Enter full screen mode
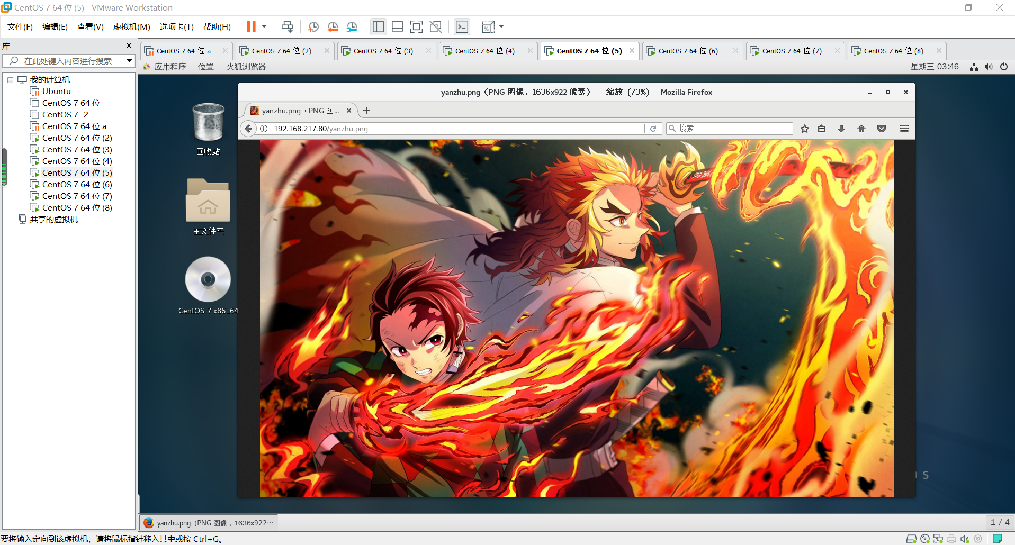The image size is (1015, 545). [416, 27]
